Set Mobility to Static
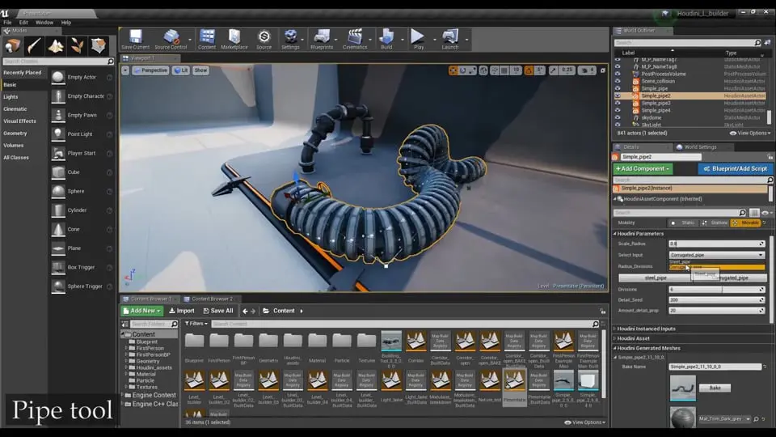776x437 pixels. tap(682, 223)
